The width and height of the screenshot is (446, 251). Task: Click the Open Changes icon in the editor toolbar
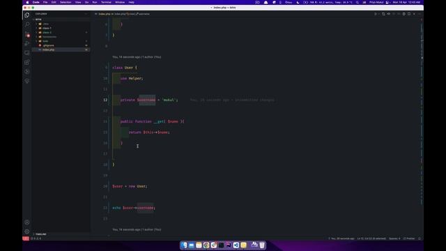(x=383, y=14)
